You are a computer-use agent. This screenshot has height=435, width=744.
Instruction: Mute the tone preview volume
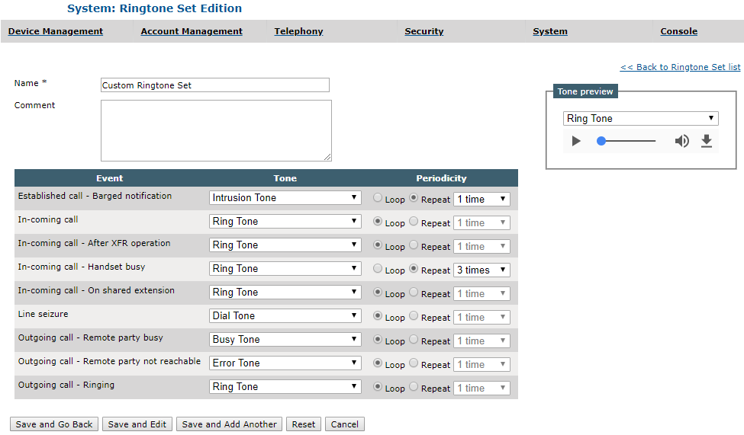pos(682,141)
